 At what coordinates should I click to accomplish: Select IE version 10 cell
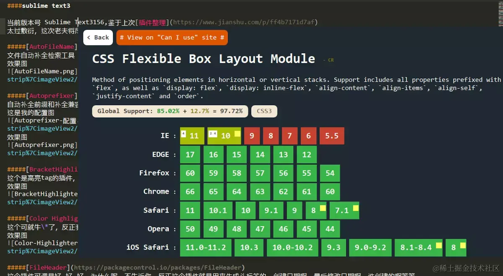point(224,136)
